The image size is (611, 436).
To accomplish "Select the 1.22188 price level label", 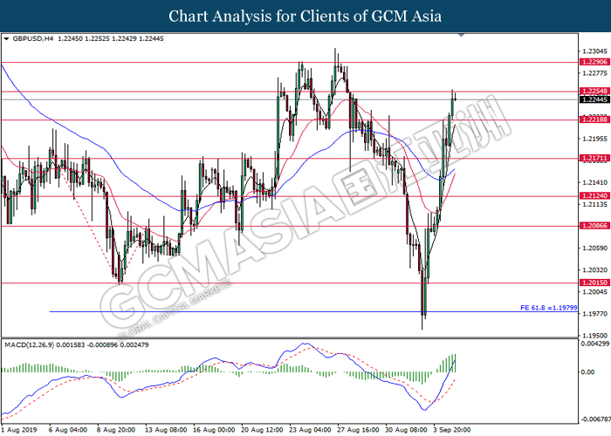I will click(594, 120).
